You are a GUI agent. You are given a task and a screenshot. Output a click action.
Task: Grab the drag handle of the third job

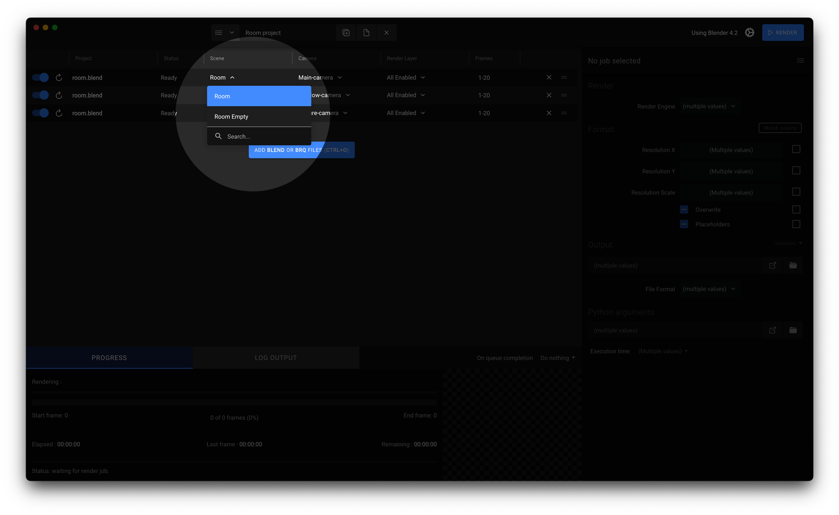[x=564, y=113]
